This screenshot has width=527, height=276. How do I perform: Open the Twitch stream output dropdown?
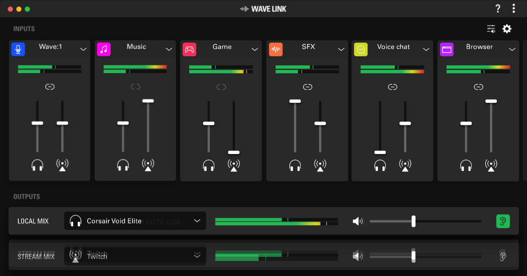tap(135, 256)
